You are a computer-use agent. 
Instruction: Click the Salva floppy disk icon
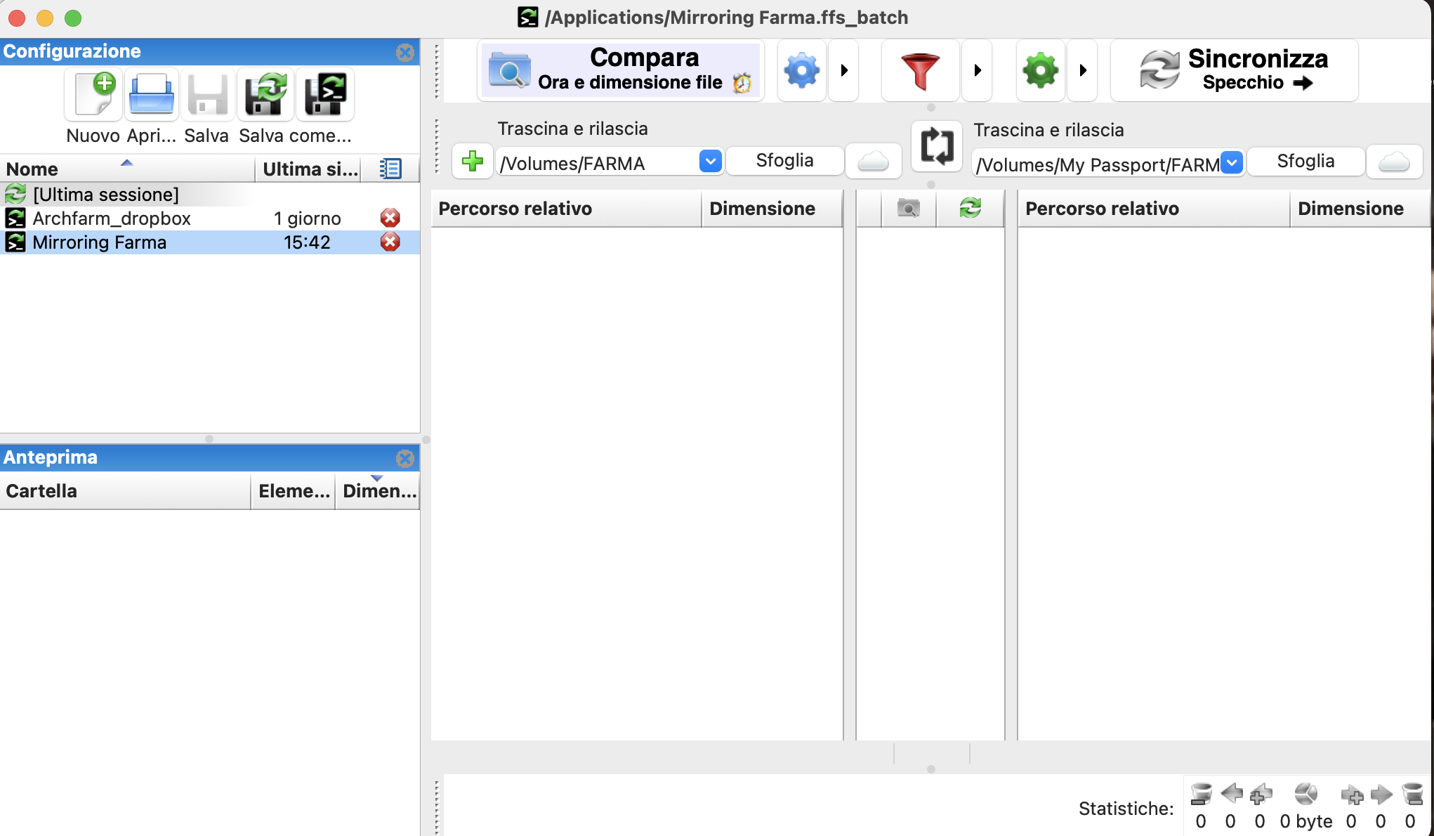coord(207,94)
